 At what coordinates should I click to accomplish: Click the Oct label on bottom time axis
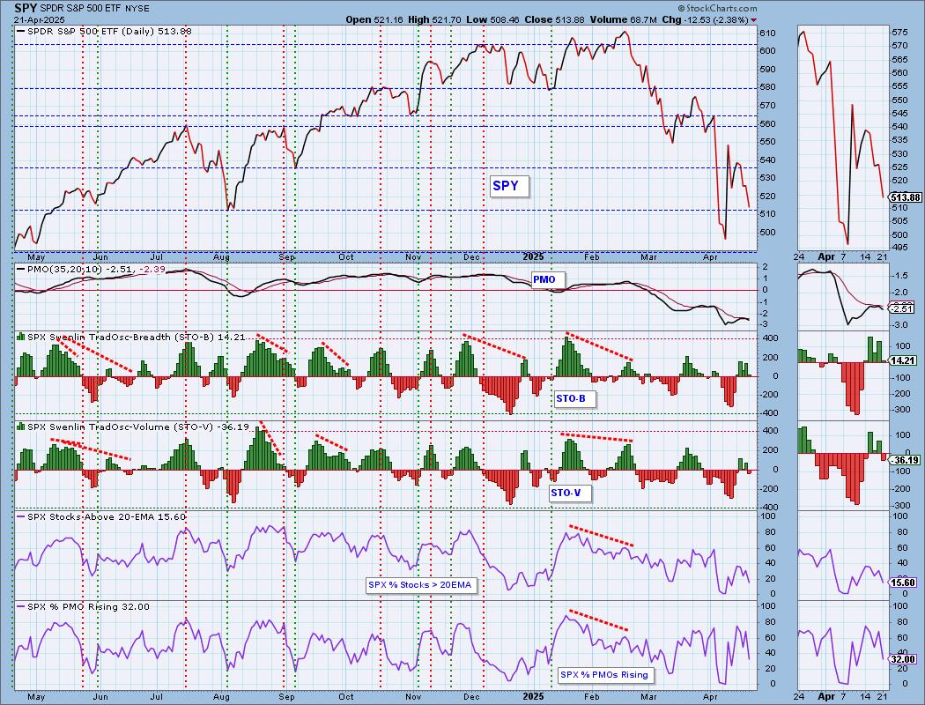[x=346, y=697]
